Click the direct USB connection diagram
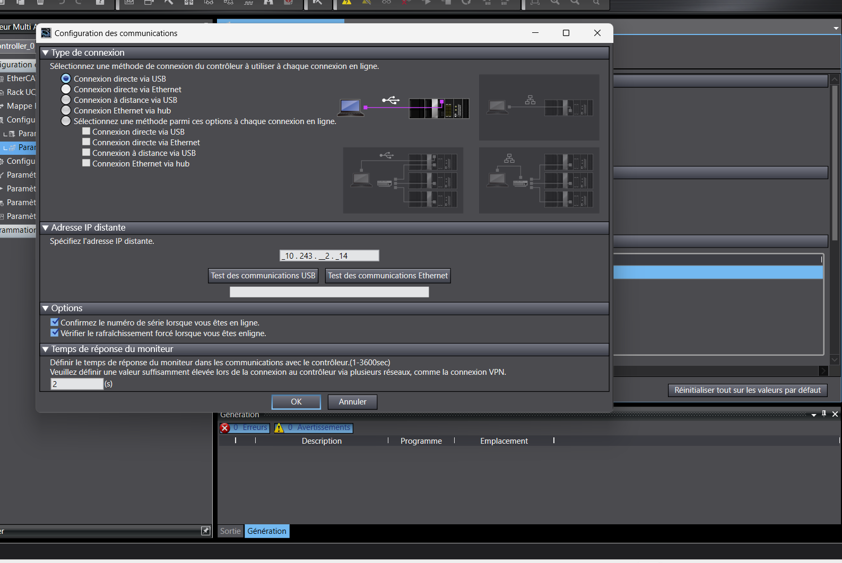842x563 pixels. pyautogui.click(x=404, y=107)
